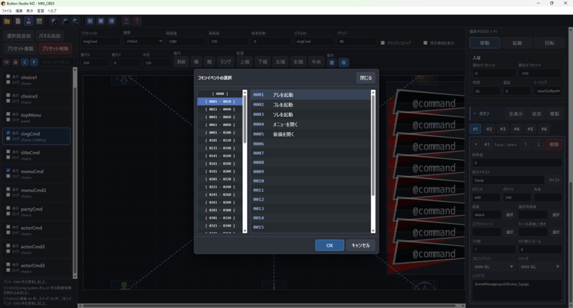Confirm selection with the OK button
573x308 pixels.
[x=330, y=245]
